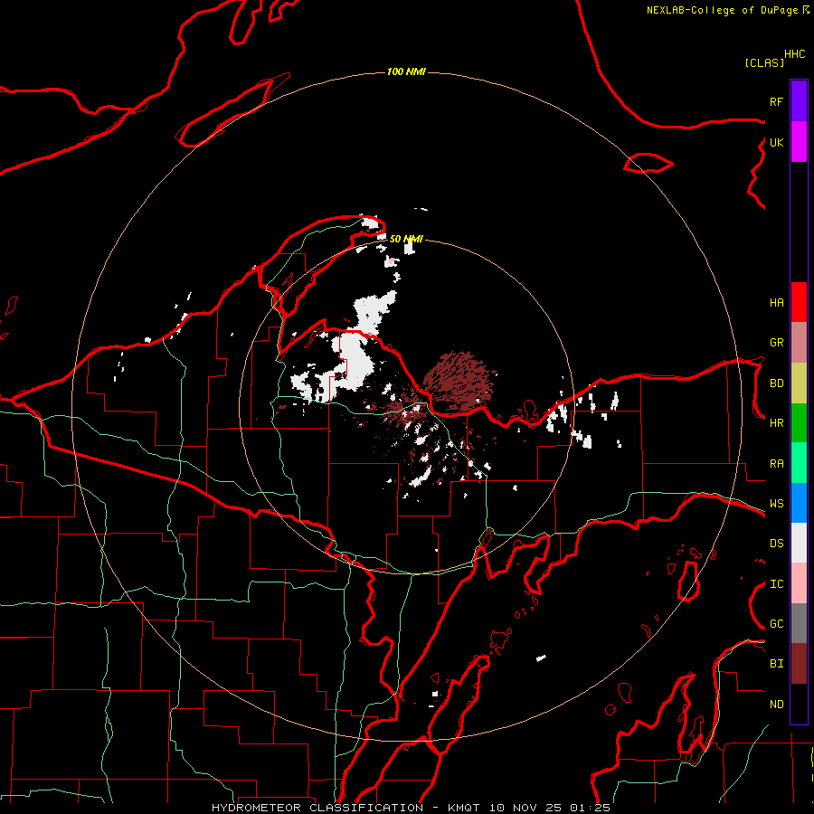Select the BD yellow legend block
The width and height of the screenshot is (814, 814).
tap(799, 383)
